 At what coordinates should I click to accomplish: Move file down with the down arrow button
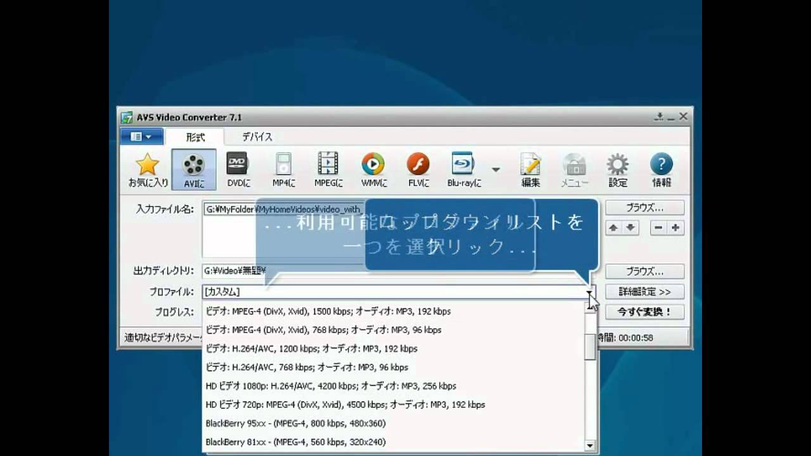pyautogui.click(x=630, y=228)
